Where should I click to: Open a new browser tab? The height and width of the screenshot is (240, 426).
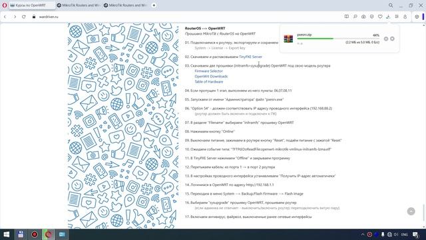click(x=154, y=5)
